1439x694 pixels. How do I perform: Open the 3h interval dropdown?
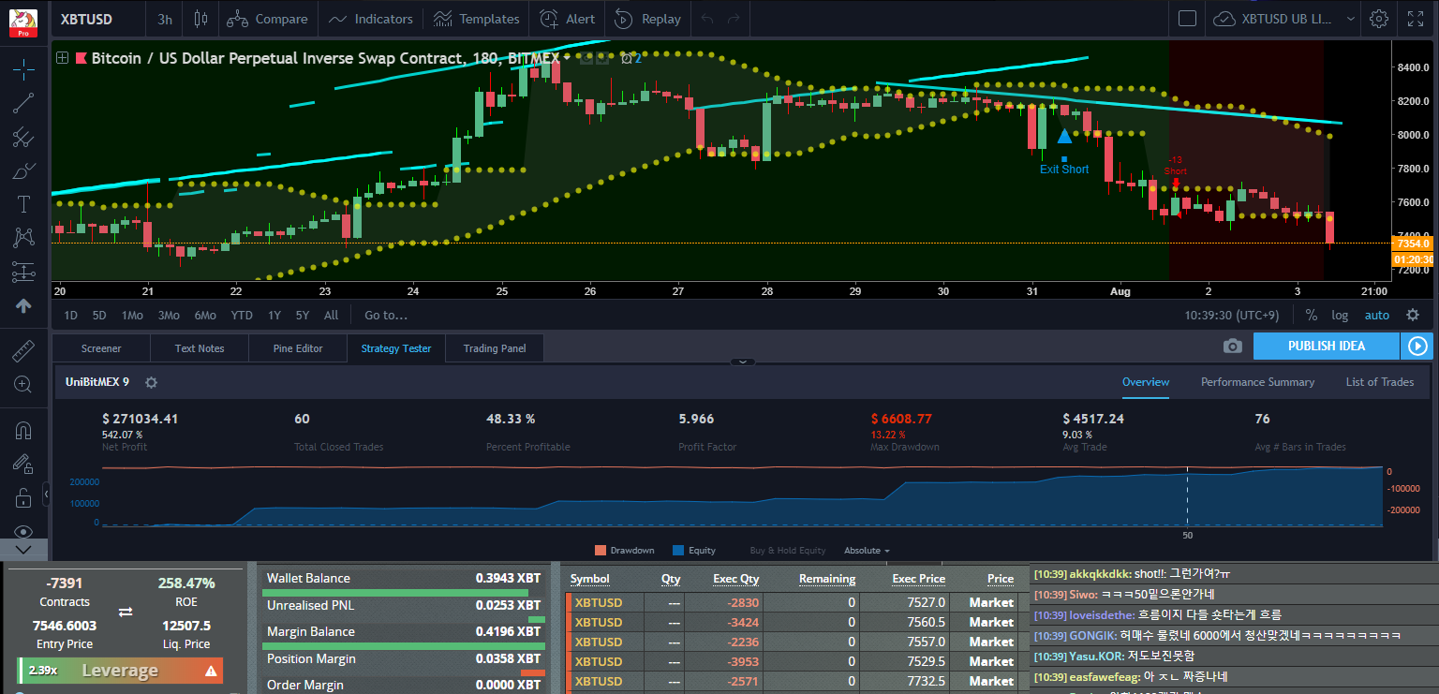click(x=165, y=19)
